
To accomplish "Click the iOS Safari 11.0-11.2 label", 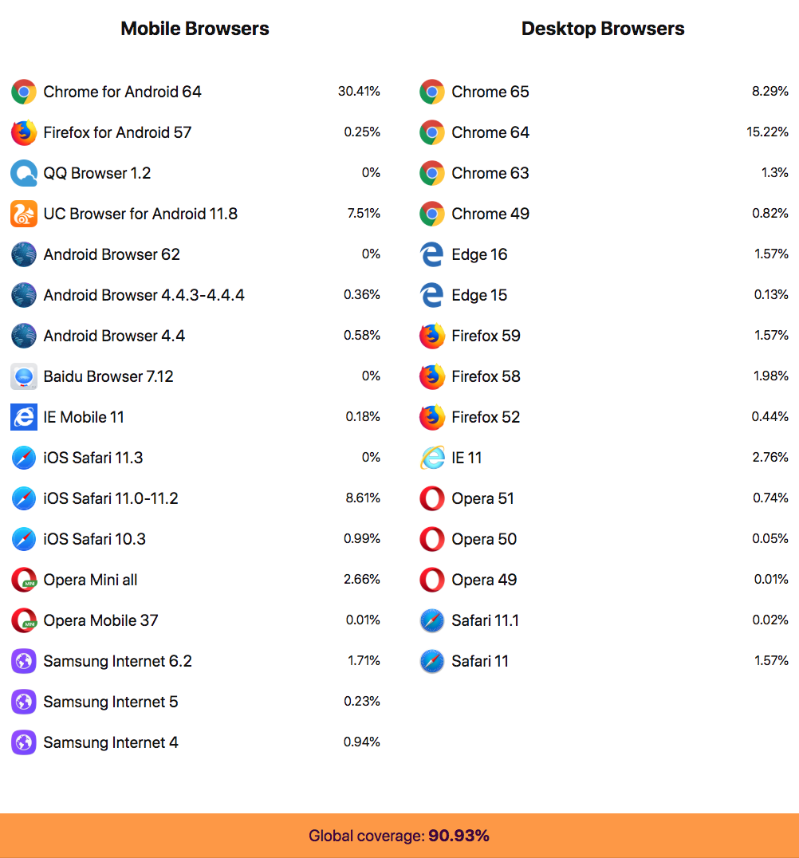I will click(x=111, y=498).
